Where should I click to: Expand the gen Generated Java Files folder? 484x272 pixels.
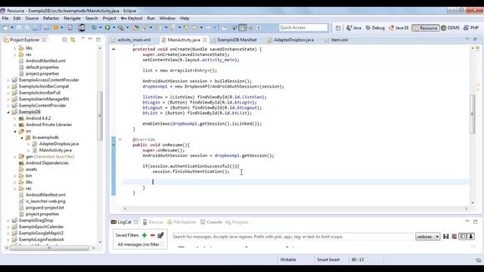click(15, 156)
